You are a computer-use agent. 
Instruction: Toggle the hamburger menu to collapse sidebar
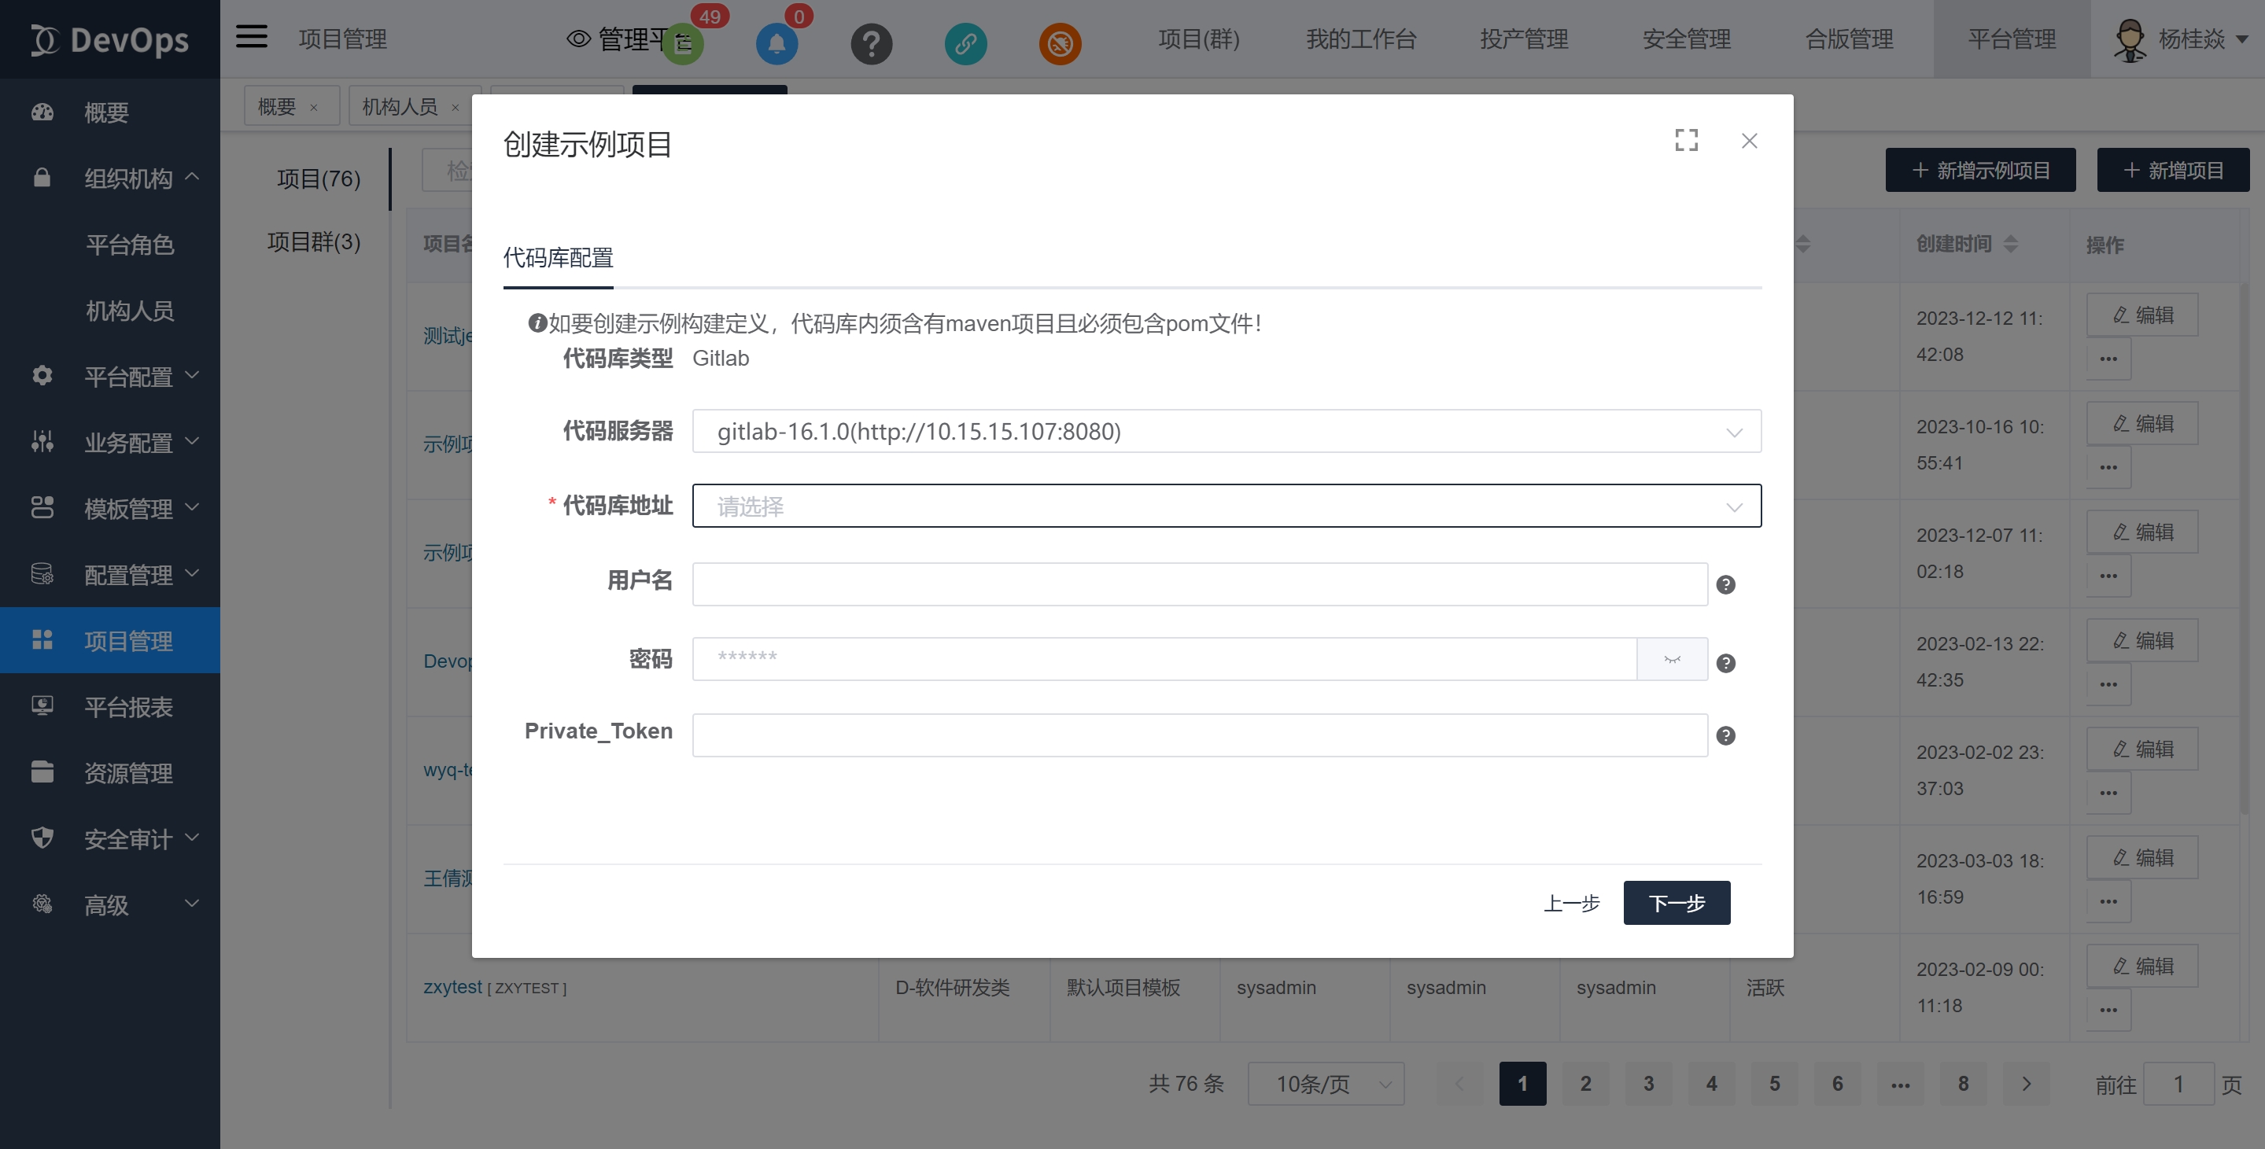pyautogui.click(x=252, y=37)
